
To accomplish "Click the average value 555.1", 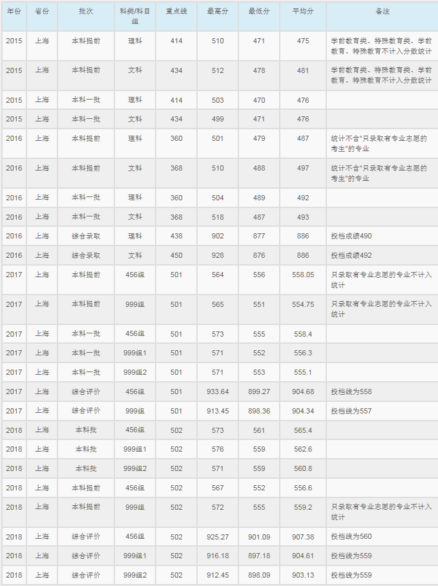I will 303,372.
